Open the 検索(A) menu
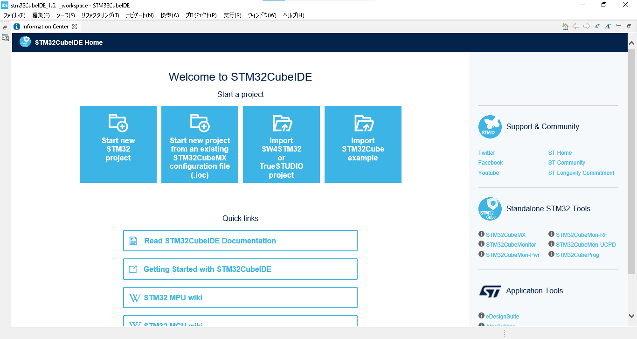This screenshot has height=339, width=637. pos(170,15)
